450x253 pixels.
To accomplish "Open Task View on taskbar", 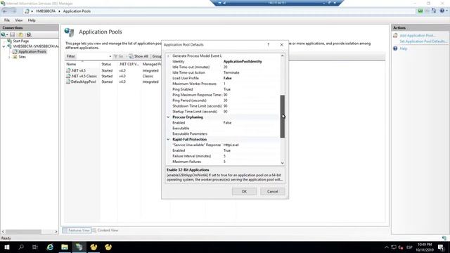I will pos(35,247).
